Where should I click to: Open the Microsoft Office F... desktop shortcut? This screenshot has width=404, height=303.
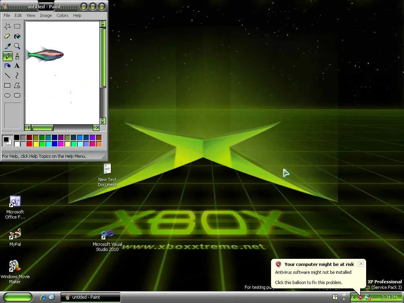coord(15,208)
